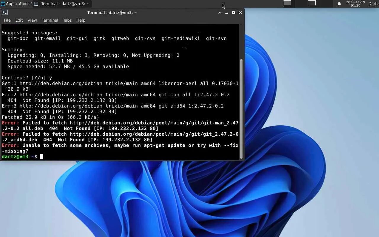
Task: Click the 'gitweb' package name
Action: [120, 39]
